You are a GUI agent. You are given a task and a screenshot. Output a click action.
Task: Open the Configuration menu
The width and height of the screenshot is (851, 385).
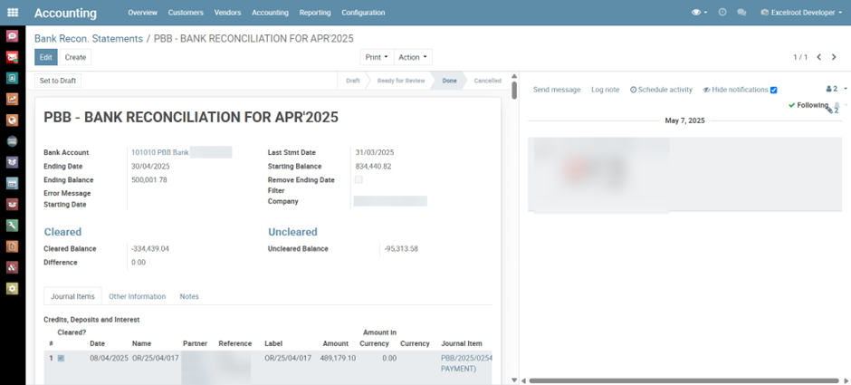pyautogui.click(x=363, y=13)
